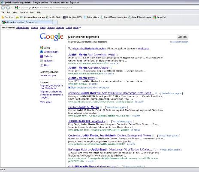Screen dimensions: 199x172
Task: Click preview magnifier beside Astrology Judith MARTIN result
Action: click(x=156, y=93)
